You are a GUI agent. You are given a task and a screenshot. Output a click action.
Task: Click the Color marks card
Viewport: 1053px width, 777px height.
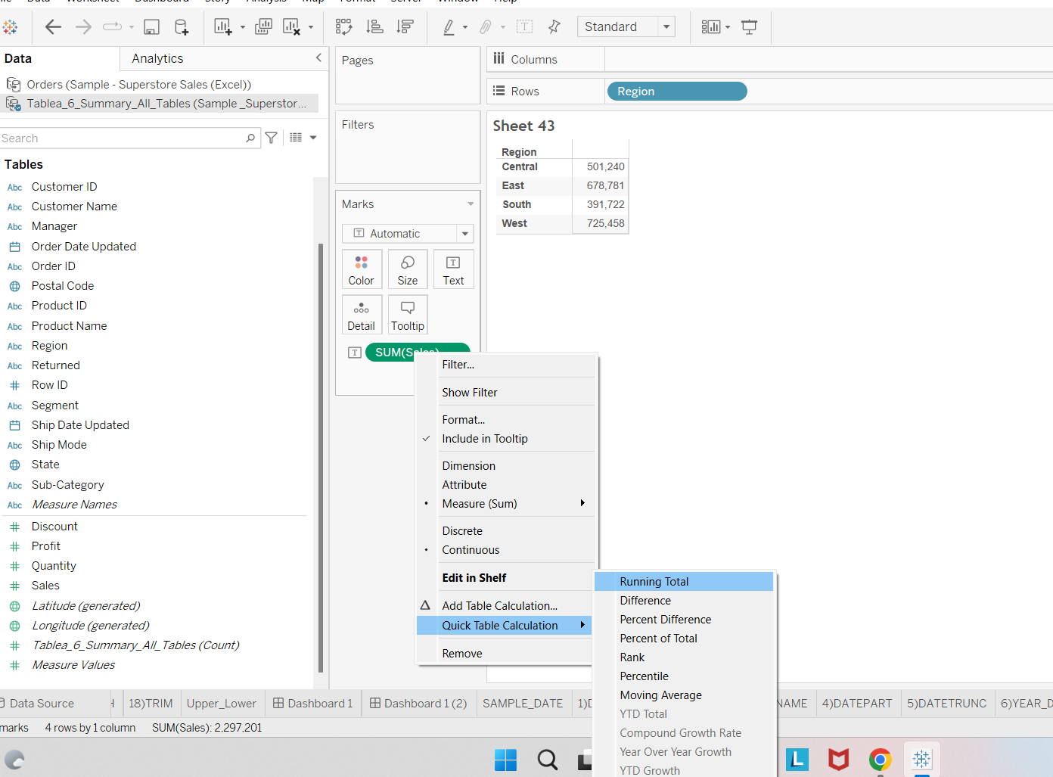[x=362, y=269]
